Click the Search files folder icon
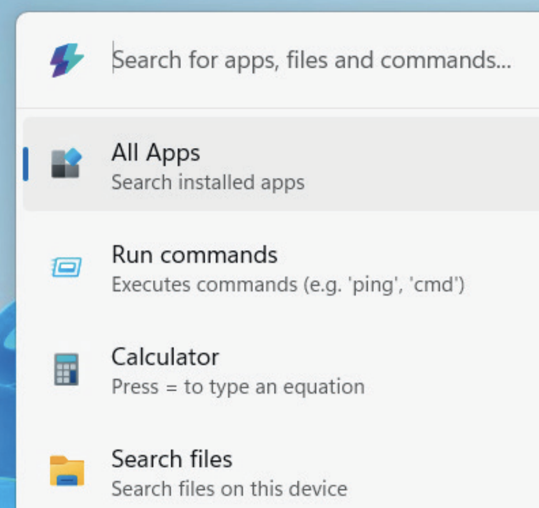 point(66,471)
